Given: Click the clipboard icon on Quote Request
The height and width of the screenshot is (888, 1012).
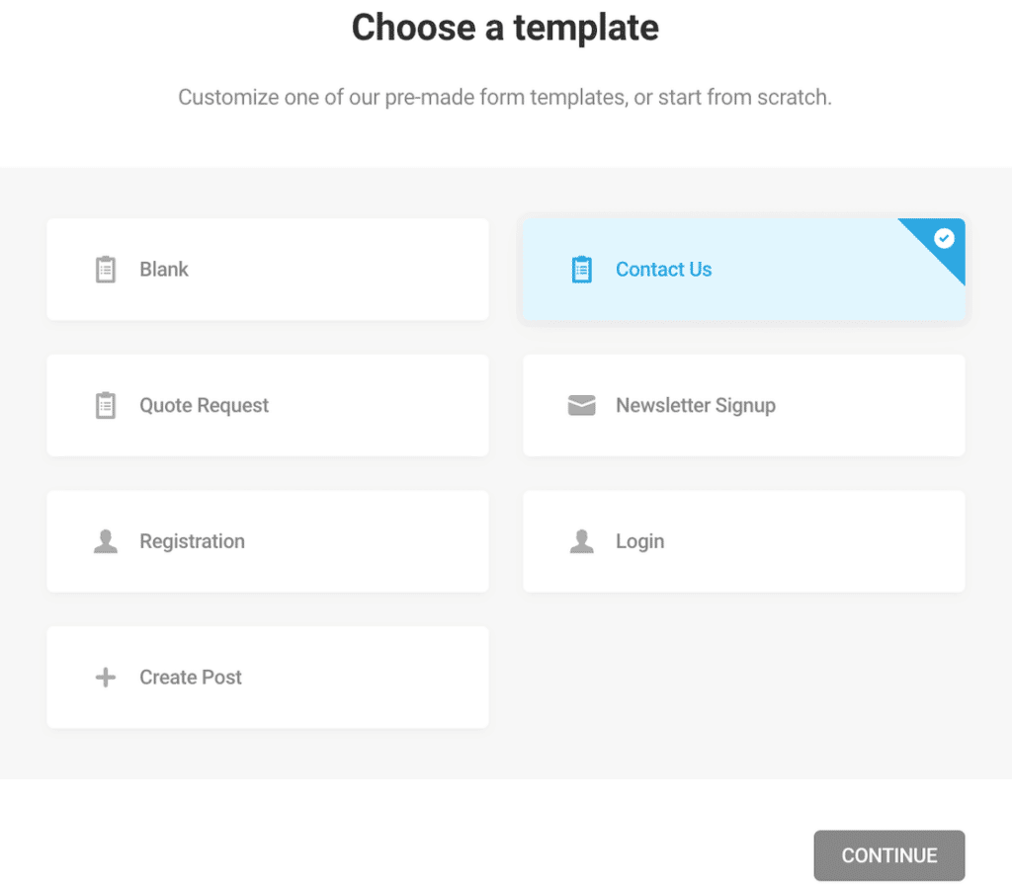Looking at the screenshot, I should pyautogui.click(x=105, y=405).
